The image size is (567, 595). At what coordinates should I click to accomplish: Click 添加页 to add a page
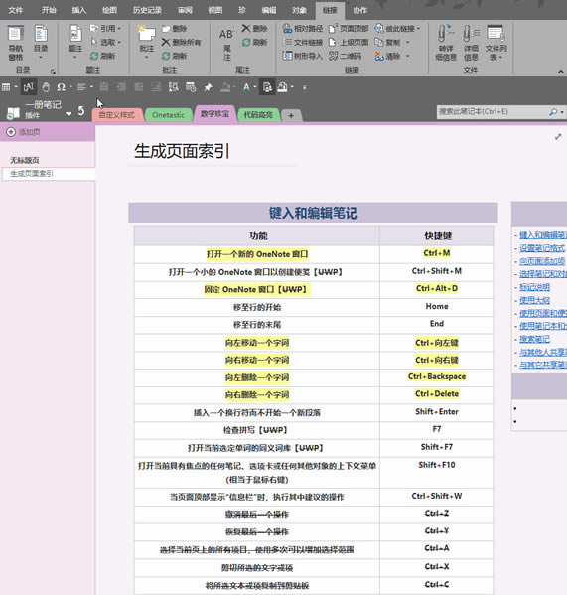point(24,132)
